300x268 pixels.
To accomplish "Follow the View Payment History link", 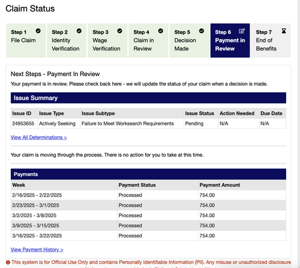I will 37,249.
